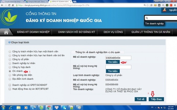Click the taskbar clock showing 2:03 AM
Viewport: 177px width, 110px height.
[171, 108]
